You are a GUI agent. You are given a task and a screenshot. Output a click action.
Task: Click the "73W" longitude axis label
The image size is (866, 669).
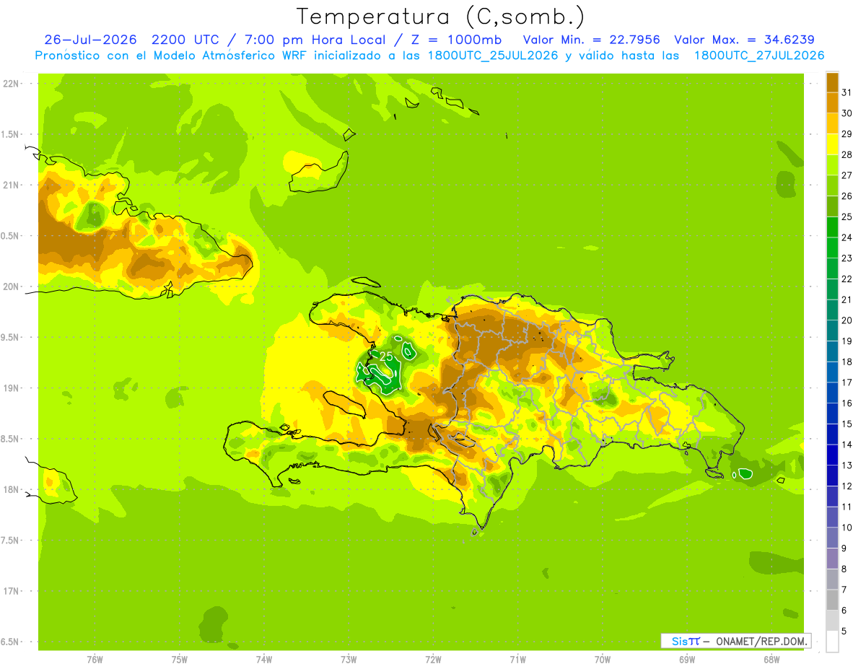(x=349, y=660)
